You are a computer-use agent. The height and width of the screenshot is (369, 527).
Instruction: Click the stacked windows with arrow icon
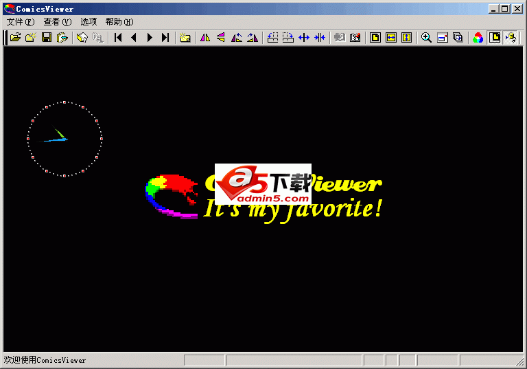pos(458,37)
